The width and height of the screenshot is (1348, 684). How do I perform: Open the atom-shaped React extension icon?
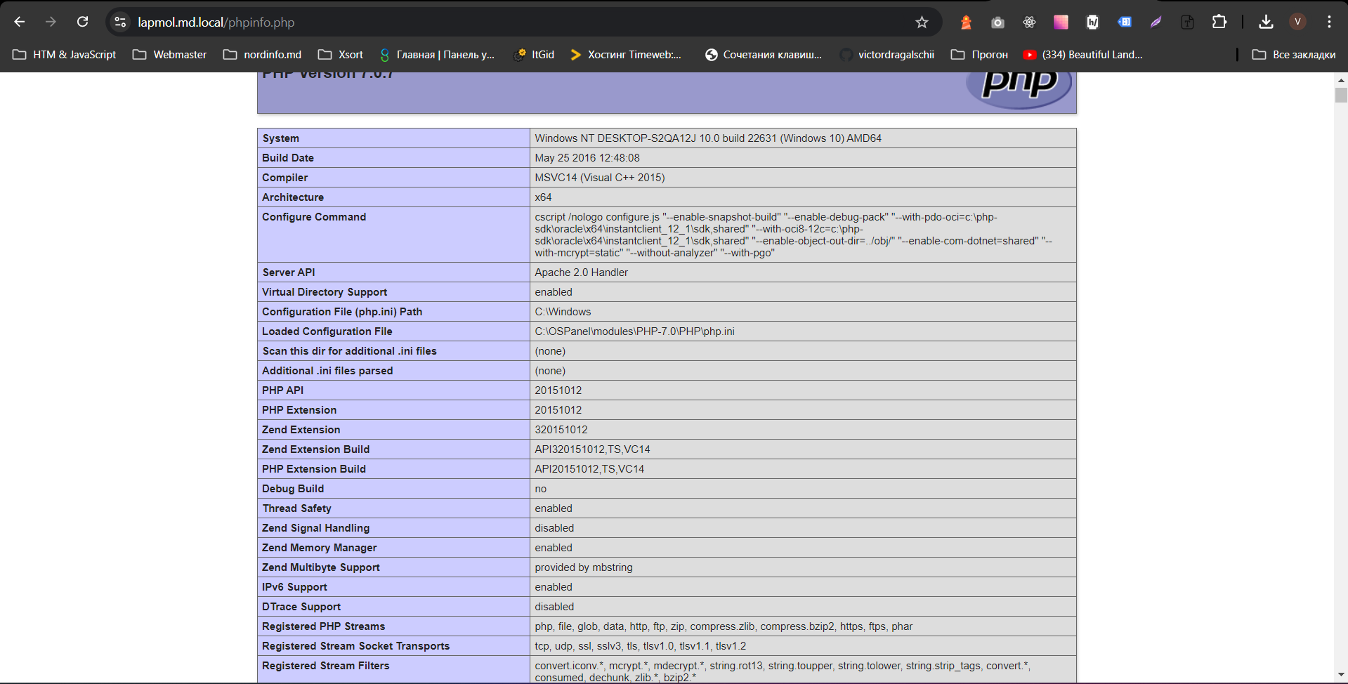click(1029, 22)
